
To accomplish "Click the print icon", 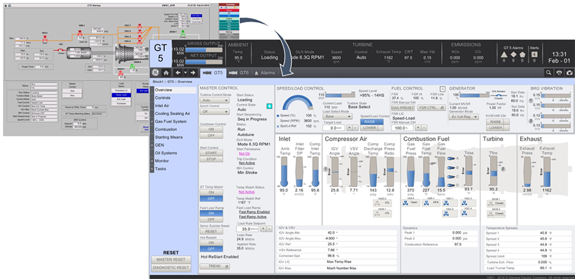I will (559, 73).
